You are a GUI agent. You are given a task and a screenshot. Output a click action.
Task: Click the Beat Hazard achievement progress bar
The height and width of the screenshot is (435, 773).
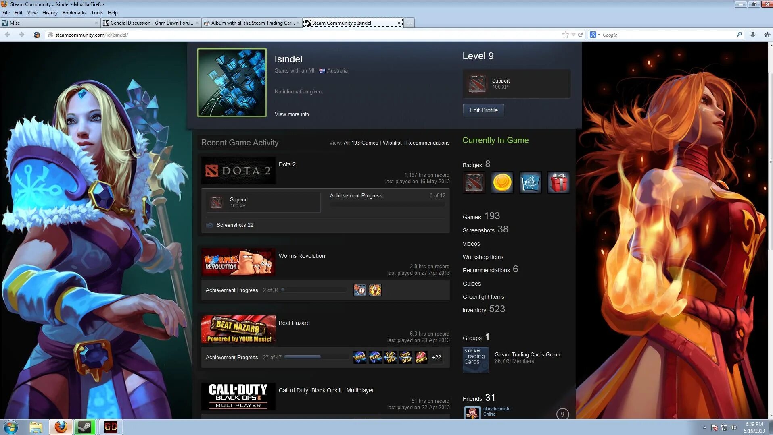click(317, 357)
